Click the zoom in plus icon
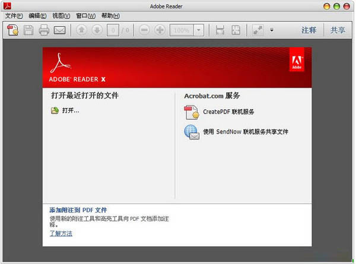356x264 pixels. coord(160,30)
